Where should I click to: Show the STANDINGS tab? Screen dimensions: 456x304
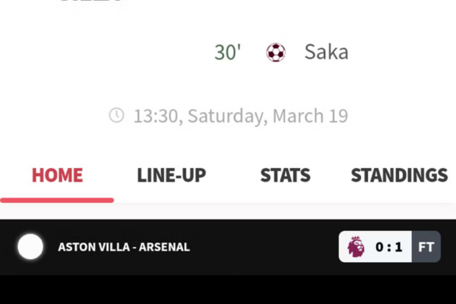(x=399, y=176)
